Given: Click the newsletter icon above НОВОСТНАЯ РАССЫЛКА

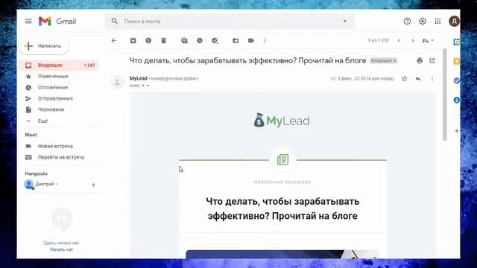Looking at the screenshot, I should click(283, 159).
